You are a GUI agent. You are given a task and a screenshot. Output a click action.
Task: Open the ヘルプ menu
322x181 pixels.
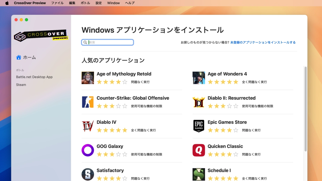coord(130,3)
